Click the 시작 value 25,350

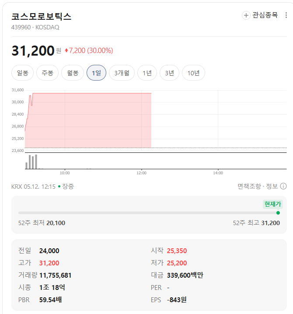coord(177,251)
